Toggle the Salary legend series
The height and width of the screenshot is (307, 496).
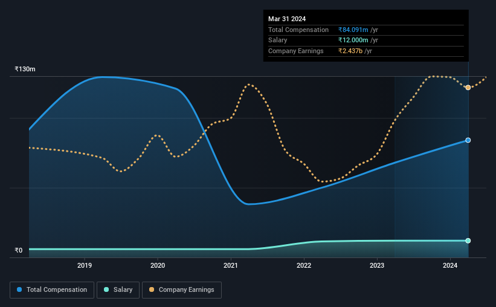[x=118, y=290]
